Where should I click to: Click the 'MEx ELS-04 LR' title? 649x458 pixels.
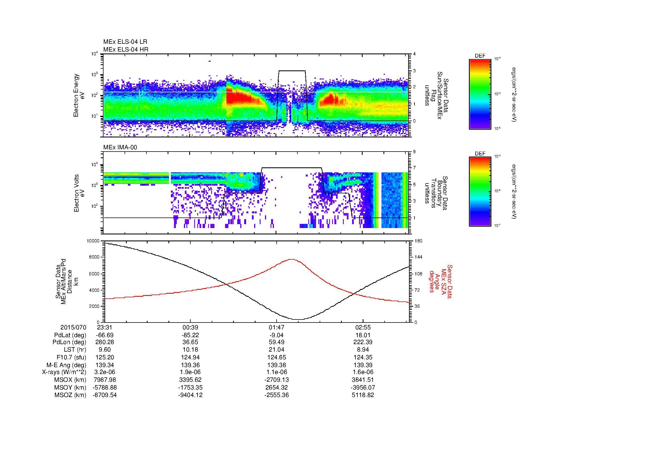125,42
